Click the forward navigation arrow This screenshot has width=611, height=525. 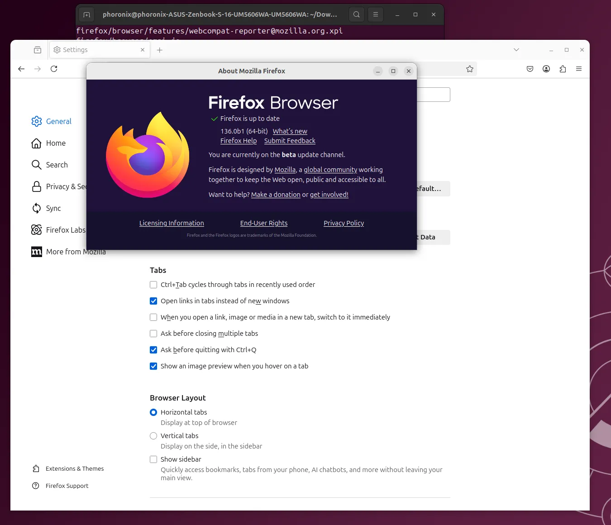(x=38, y=69)
